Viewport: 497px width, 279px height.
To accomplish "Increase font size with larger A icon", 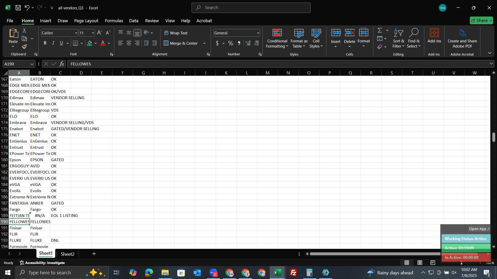I will 99,33.
